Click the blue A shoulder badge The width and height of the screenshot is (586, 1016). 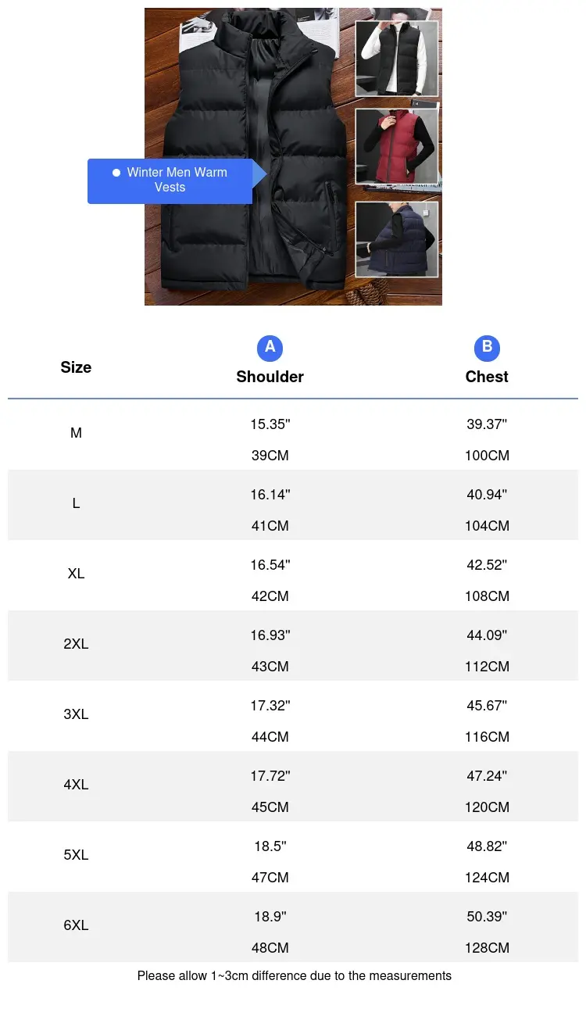tap(270, 348)
